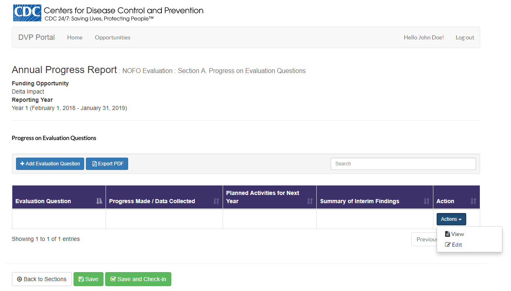
Task: Sort by Evaluation Question column icon
Action: click(x=99, y=201)
